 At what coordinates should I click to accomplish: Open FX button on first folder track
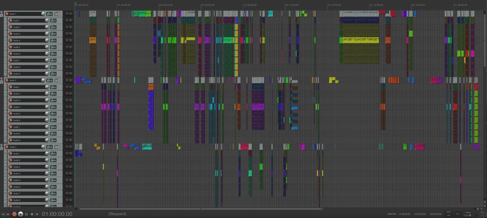(x=56, y=14)
